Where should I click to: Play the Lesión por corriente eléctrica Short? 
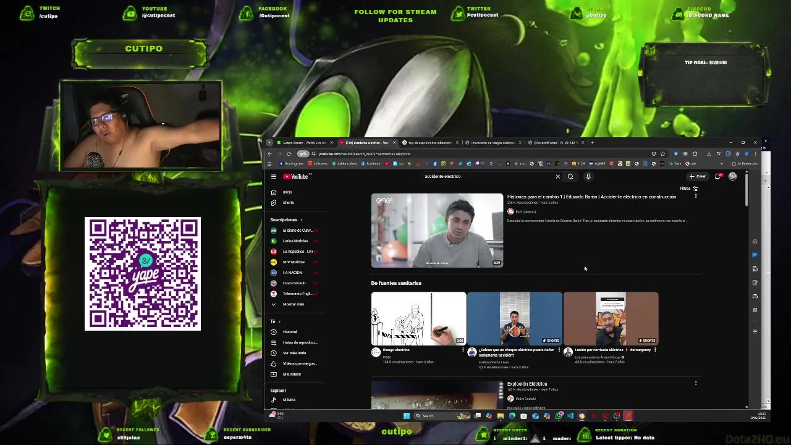click(611, 318)
